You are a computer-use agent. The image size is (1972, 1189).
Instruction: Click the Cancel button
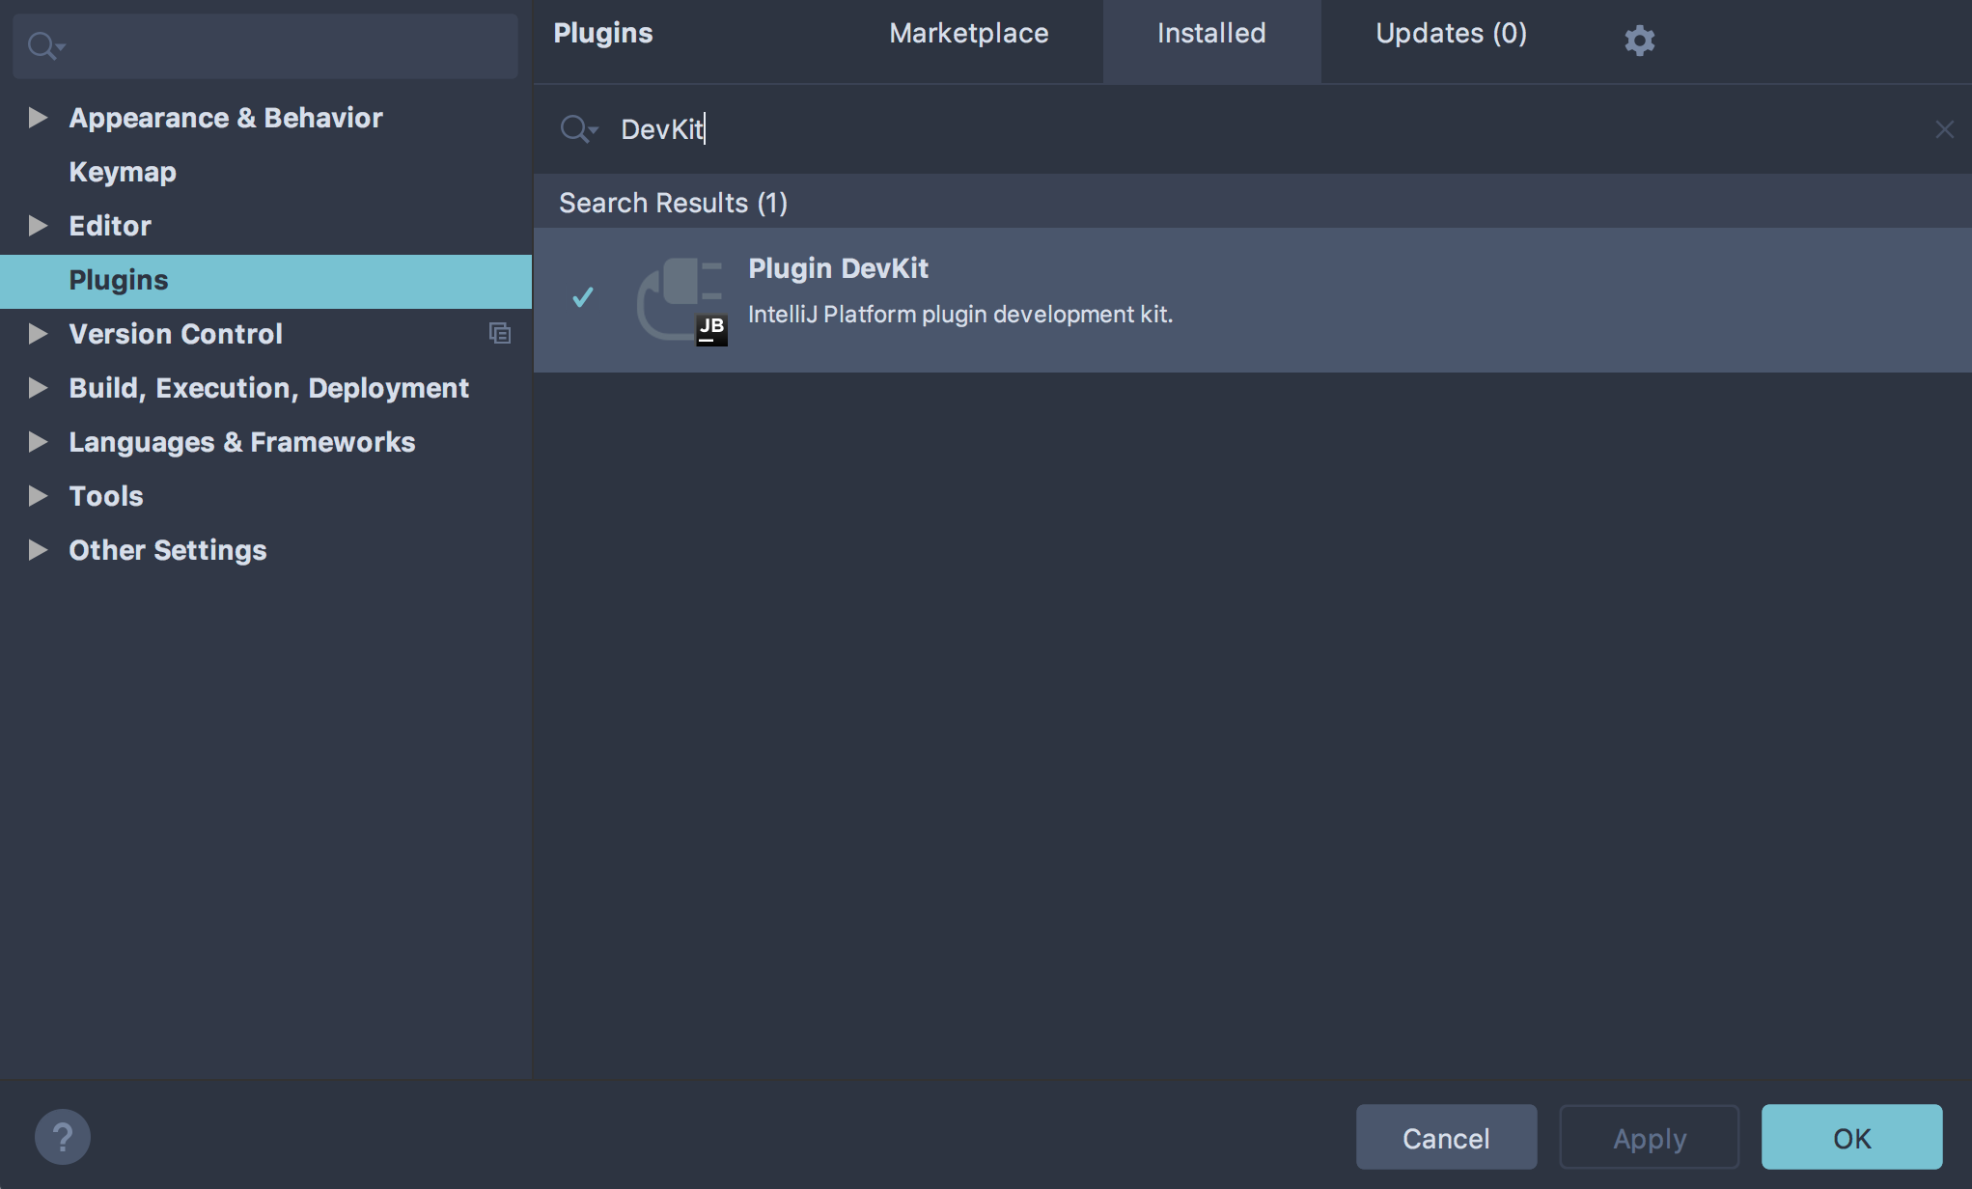coord(1446,1138)
